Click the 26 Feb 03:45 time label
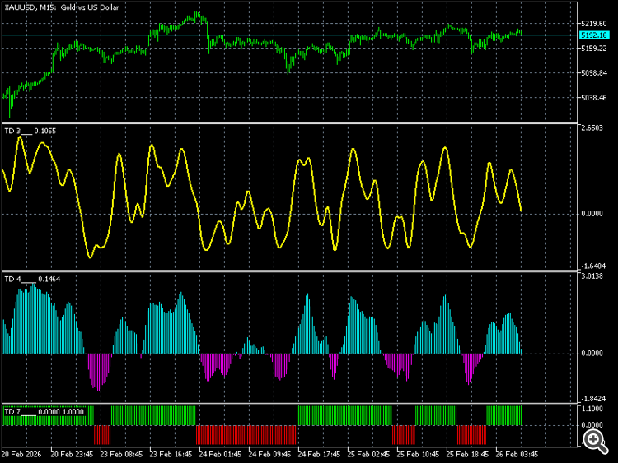This screenshot has height=463, width=618. (x=517, y=454)
